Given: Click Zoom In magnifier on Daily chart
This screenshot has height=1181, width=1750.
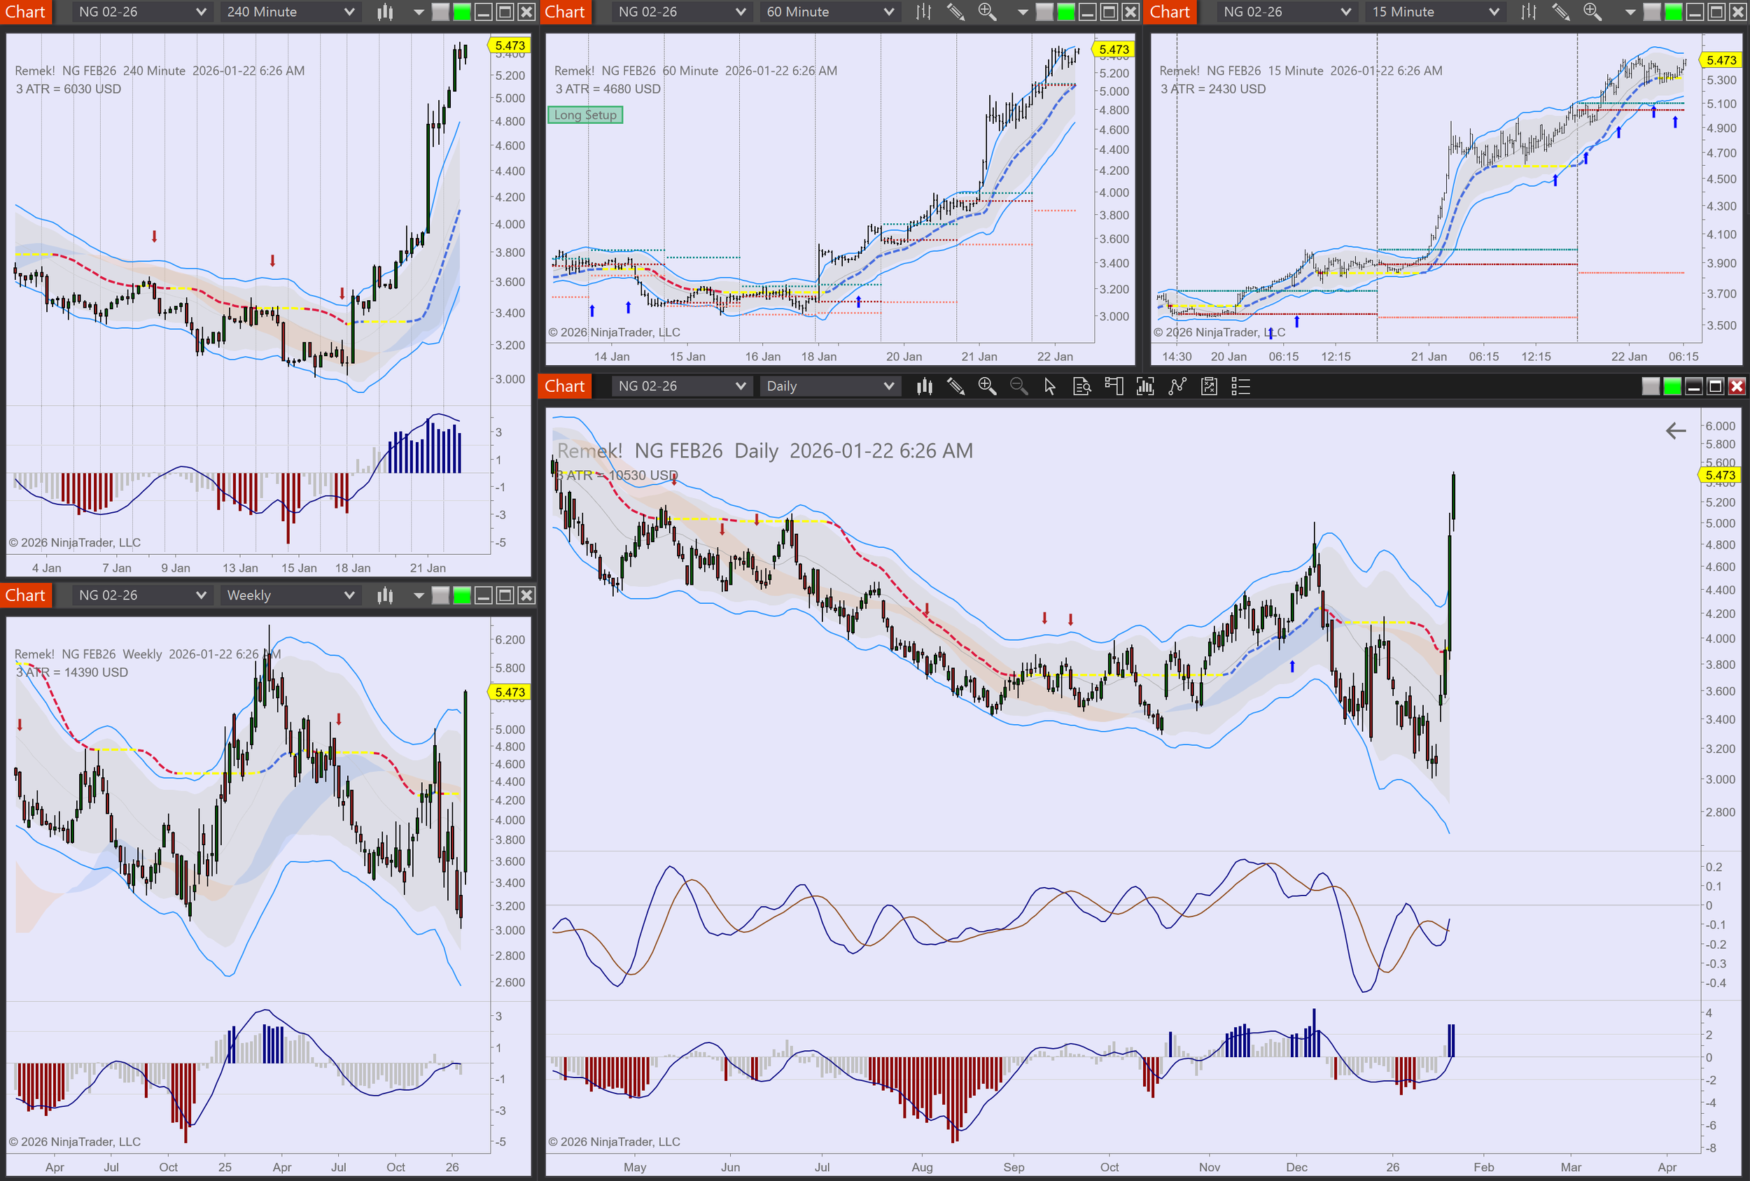Looking at the screenshot, I should pos(986,386).
